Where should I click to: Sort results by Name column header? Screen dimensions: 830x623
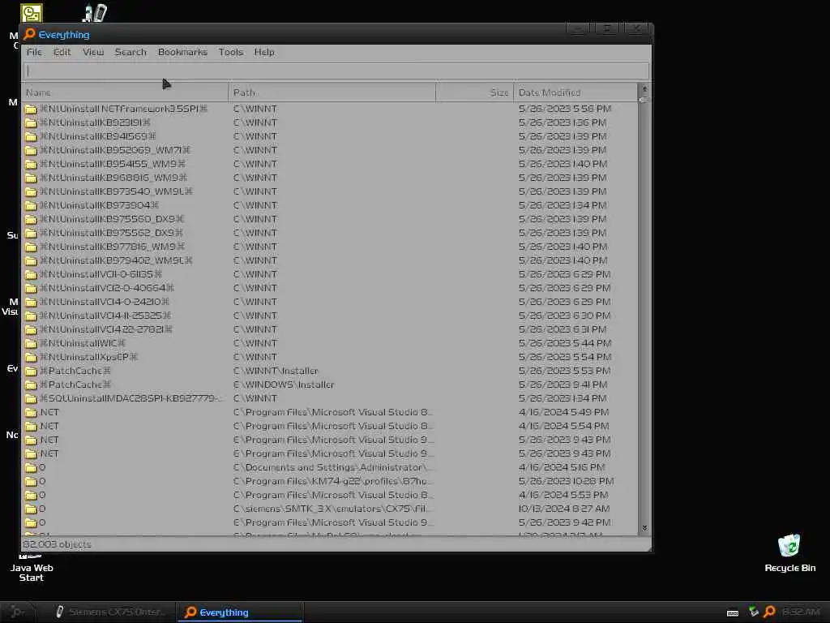125,92
